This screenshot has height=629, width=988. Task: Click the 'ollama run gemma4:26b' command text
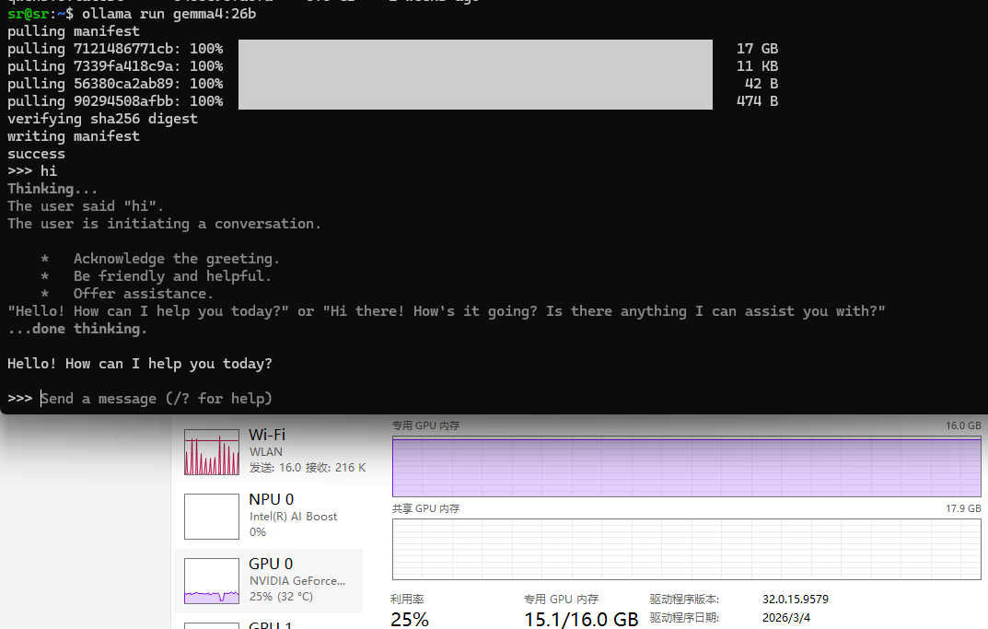pyautogui.click(x=169, y=13)
